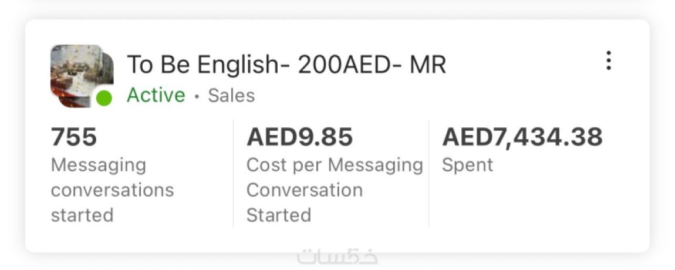Select the Messaging conversations started label
The height and width of the screenshot is (270, 675).
[x=112, y=190]
